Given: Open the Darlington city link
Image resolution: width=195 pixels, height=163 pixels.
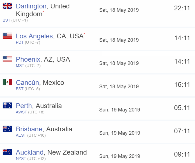Looking at the screenshot, I should [31, 6].
